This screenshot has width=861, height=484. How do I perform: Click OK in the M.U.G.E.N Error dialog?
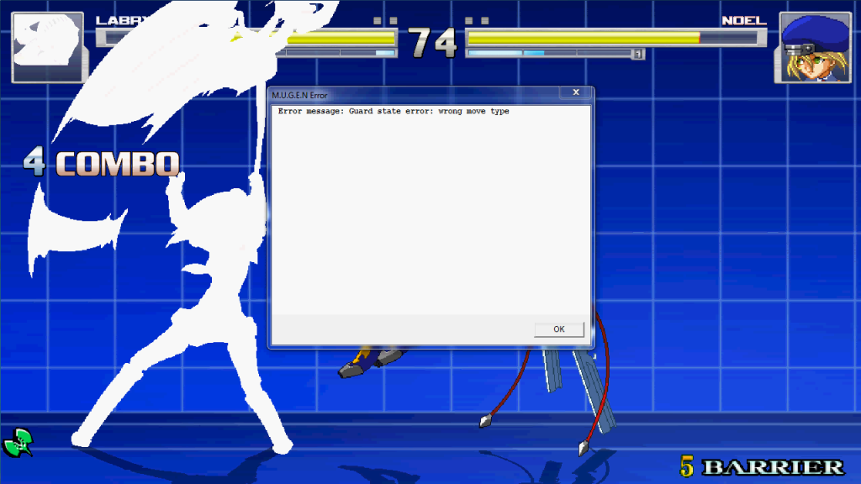pyautogui.click(x=558, y=329)
